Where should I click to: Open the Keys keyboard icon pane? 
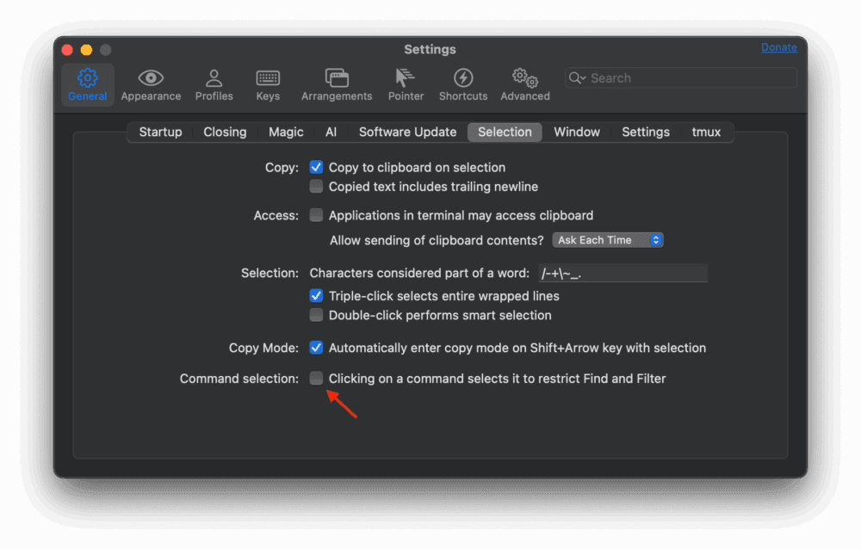[268, 85]
